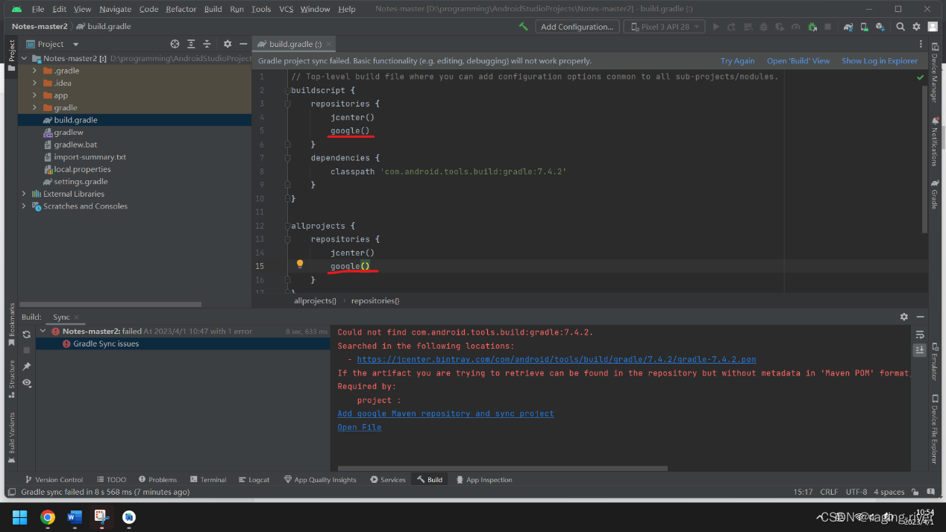Expand the .idea folder
Screen dimensions: 946x532
34,83
